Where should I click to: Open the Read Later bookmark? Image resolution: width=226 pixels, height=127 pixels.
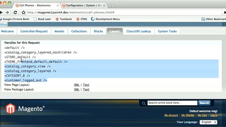click(x=42, y=19)
